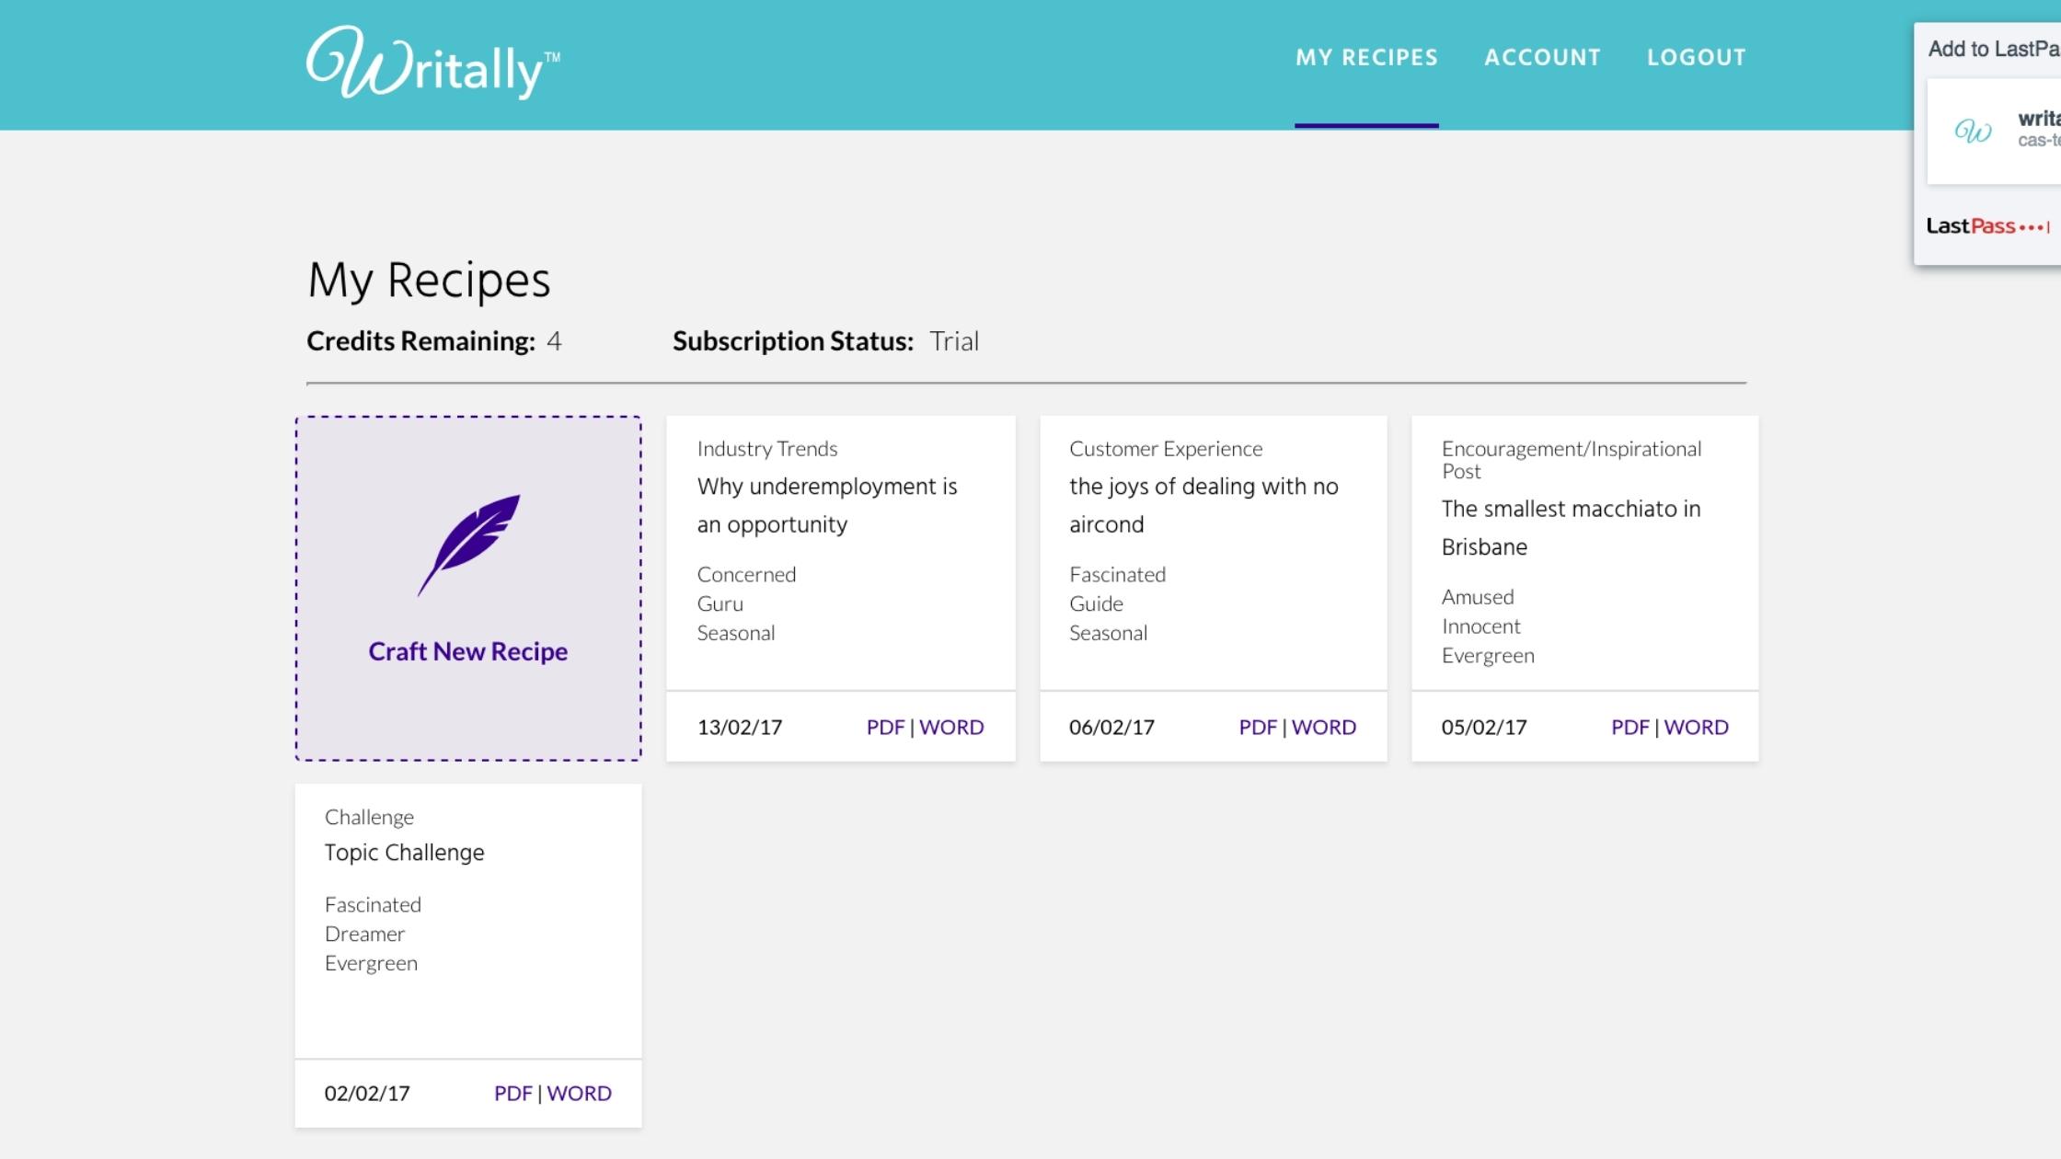2061x1159 pixels.
Task: Download WORD for no aircond recipe
Action: tap(1324, 727)
